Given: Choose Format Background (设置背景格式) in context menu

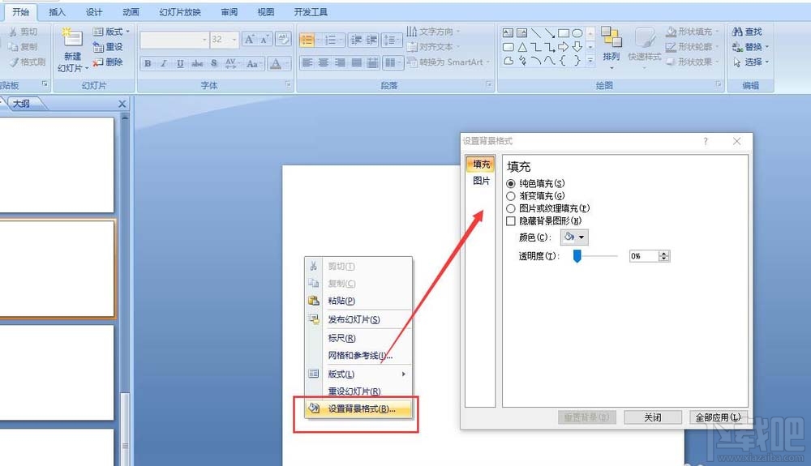Looking at the screenshot, I should (x=358, y=408).
